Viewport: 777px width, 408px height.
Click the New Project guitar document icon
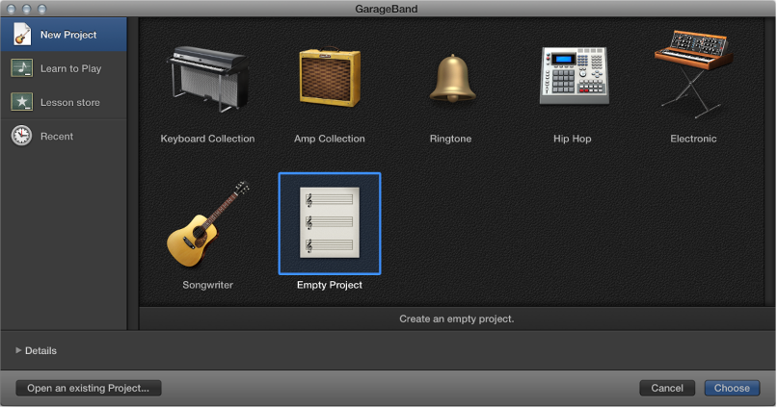(22, 34)
